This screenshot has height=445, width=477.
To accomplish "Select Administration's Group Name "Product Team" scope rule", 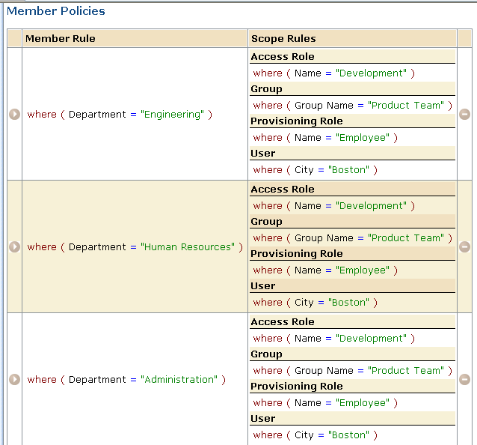I will (352, 371).
